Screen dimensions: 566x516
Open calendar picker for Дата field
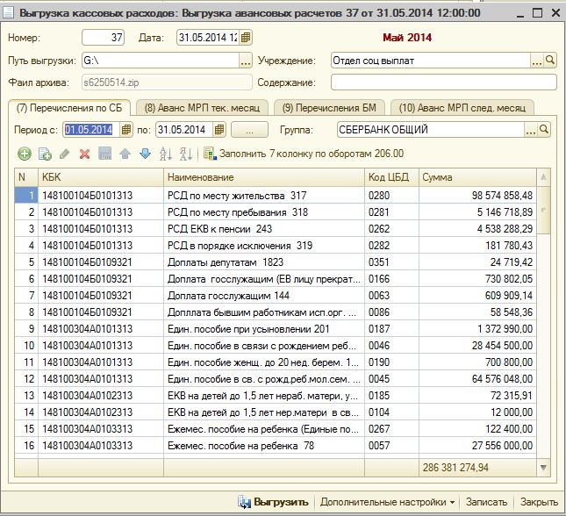click(x=246, y=38)
